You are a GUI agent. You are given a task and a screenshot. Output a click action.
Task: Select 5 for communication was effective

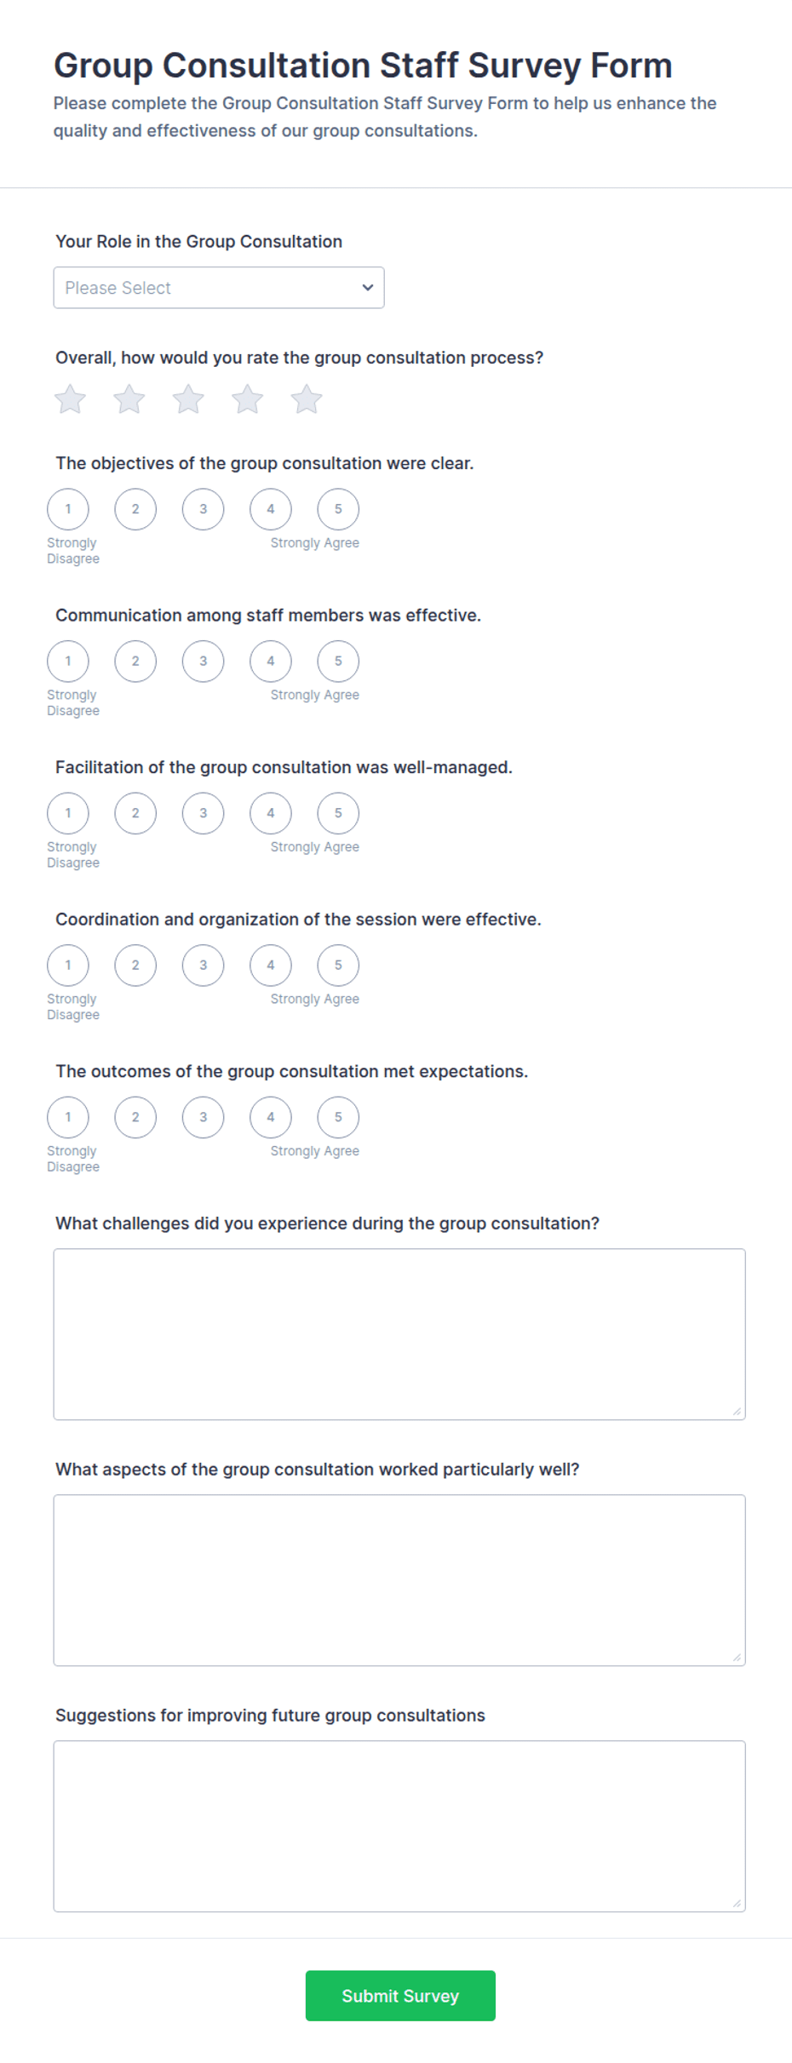338,662
